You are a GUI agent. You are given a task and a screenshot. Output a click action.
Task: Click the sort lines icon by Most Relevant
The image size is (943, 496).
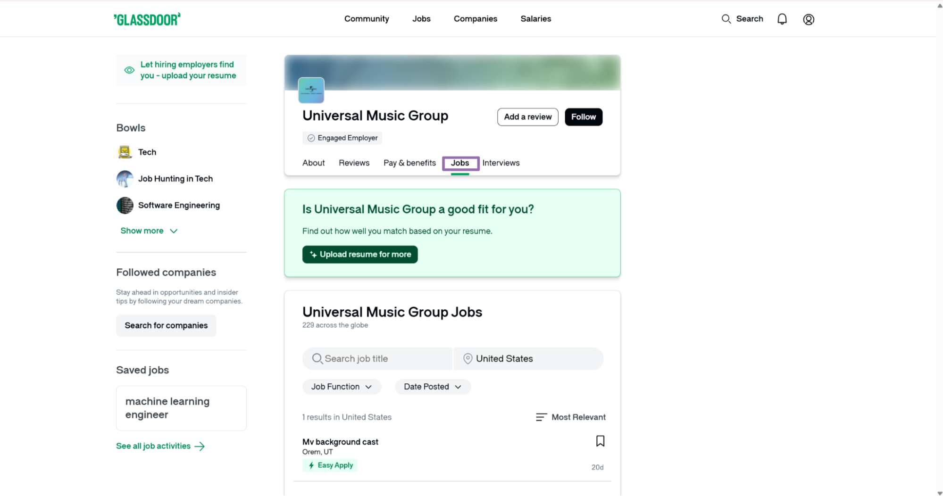click(x=541, y=417)
